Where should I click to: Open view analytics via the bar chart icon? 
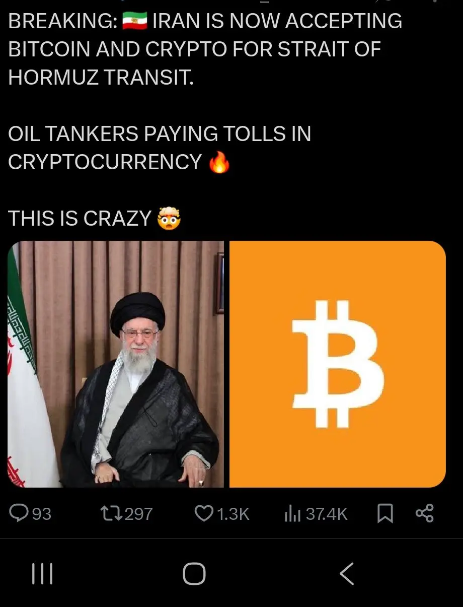292,513
